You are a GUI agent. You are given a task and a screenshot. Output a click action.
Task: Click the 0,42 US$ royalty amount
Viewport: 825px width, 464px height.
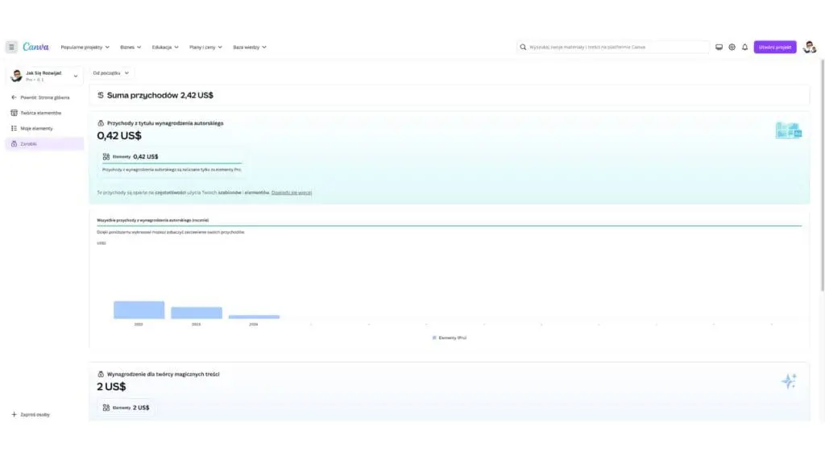pyautogui.click(x=119, y=135)
